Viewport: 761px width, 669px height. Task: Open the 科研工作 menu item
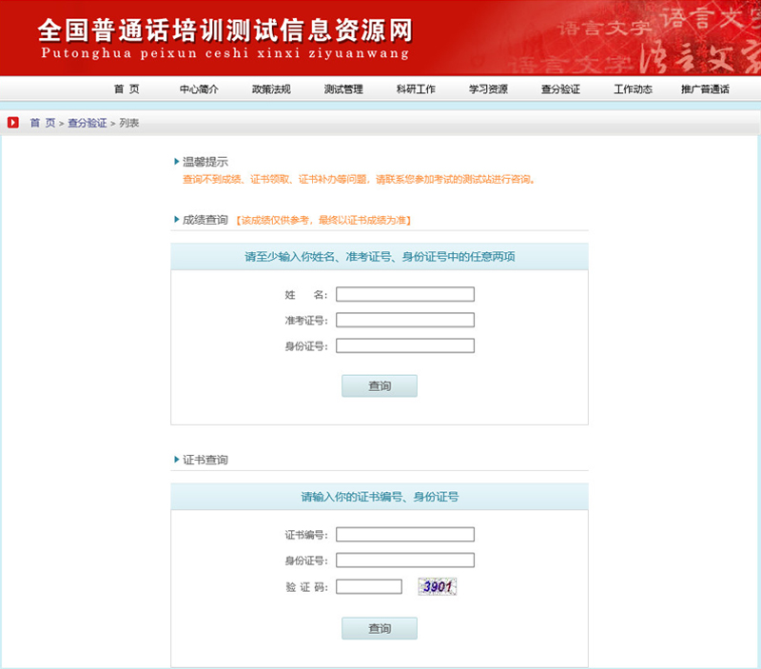(x=416, y=89)
